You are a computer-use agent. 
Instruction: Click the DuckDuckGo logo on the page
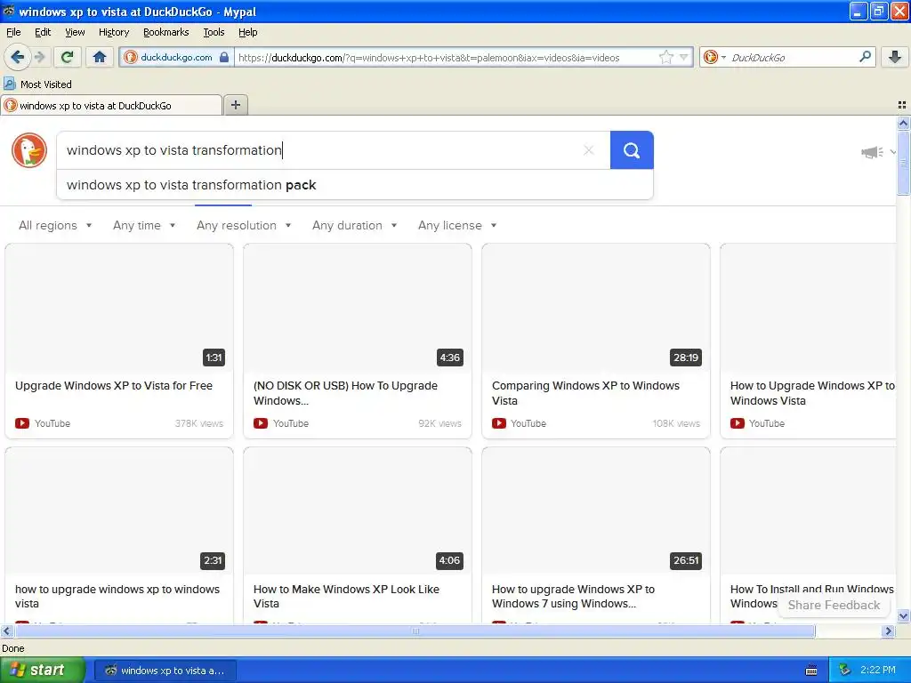(29, 150)
